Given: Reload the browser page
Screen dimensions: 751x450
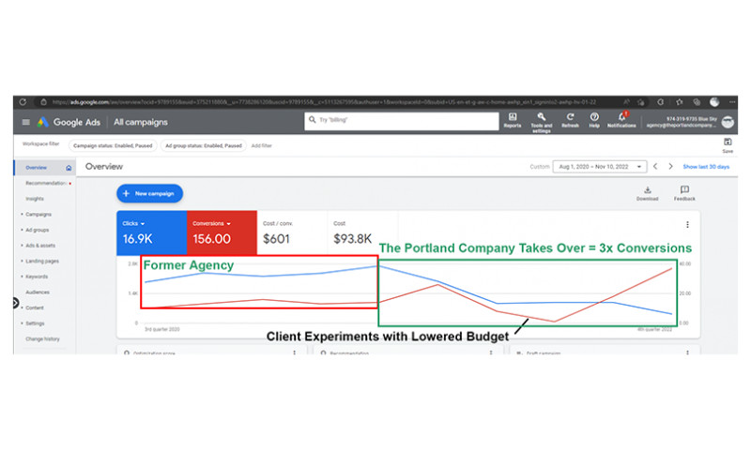Looking at the screenshot, I should (x=23, y=102).
